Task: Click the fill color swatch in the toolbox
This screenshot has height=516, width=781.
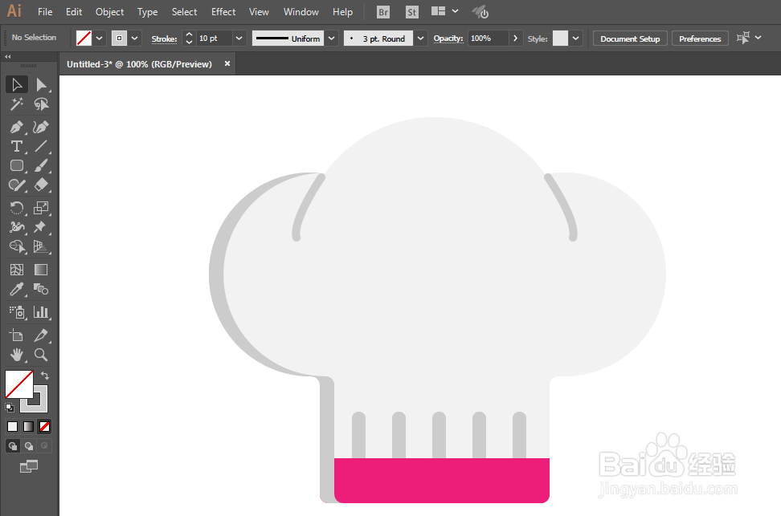Action: (x=19, y=384)
